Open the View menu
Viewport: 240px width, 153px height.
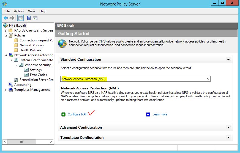pyautogui.click(x=31, y=11)
